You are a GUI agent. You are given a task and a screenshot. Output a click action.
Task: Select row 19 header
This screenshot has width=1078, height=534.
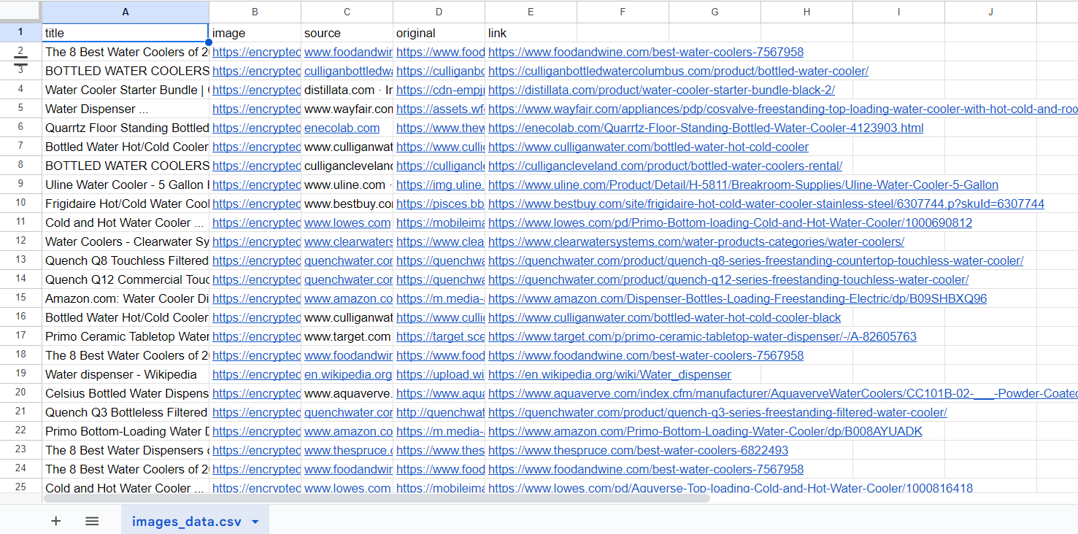20,374
